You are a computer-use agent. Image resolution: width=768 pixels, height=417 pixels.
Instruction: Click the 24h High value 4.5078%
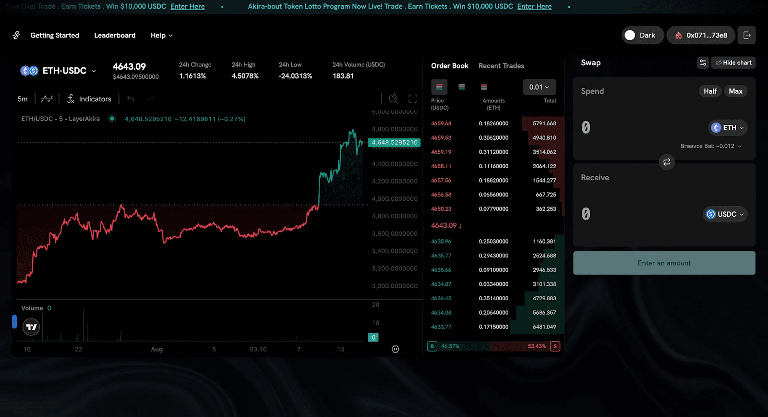(x=245, y=76)
